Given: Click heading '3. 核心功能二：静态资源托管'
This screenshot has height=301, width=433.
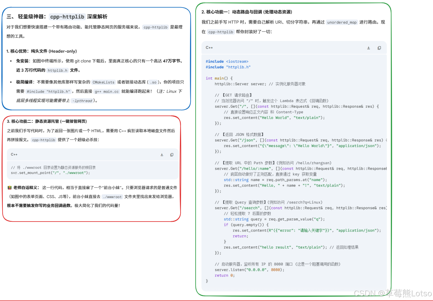Looking at the screenshot, I should 47,121.
